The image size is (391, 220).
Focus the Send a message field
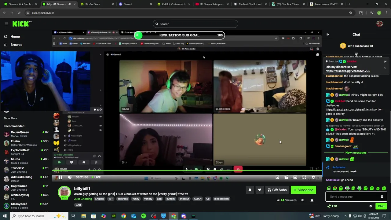coord(356,196)
